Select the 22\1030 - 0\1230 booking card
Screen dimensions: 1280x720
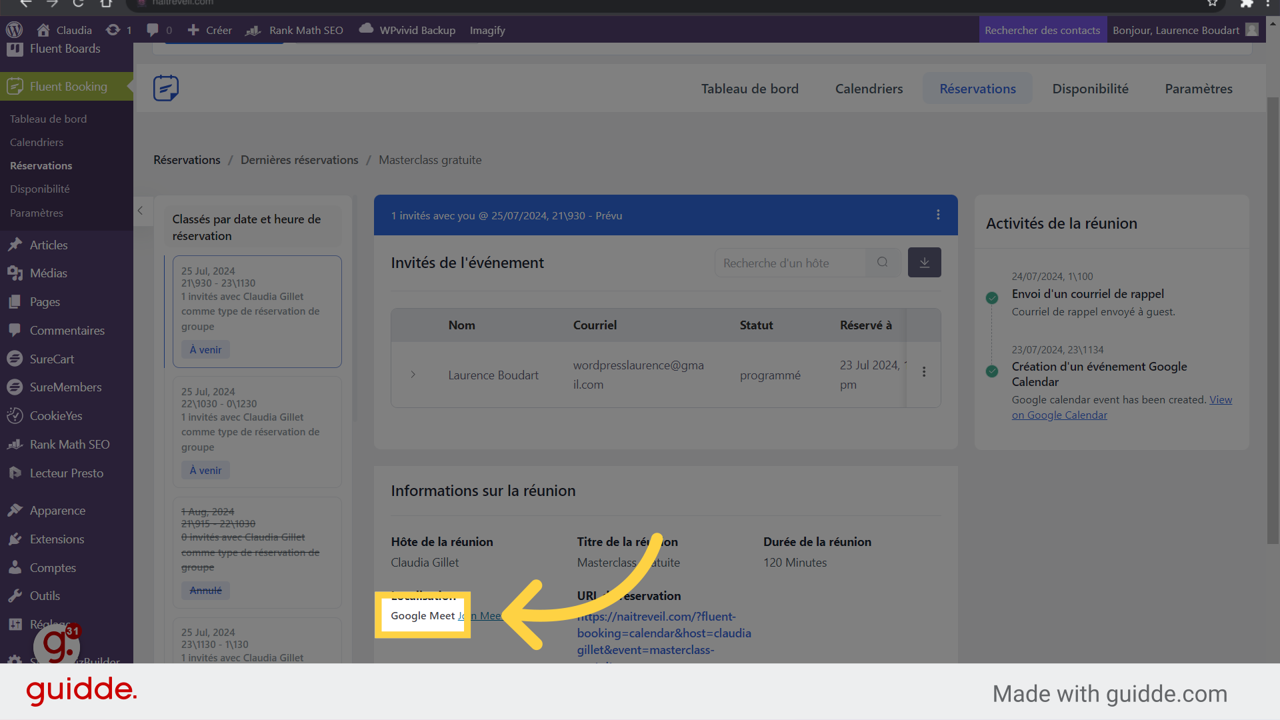tap(257, 432)
